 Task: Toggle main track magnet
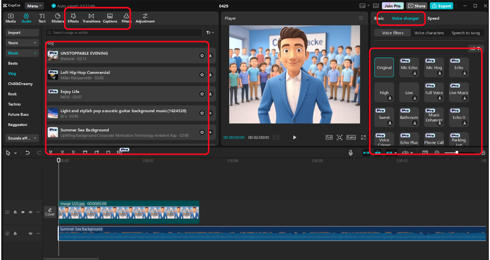[366, 153]
